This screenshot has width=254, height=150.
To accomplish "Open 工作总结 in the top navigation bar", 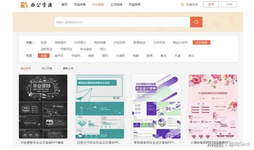I will tap(116, 5).
